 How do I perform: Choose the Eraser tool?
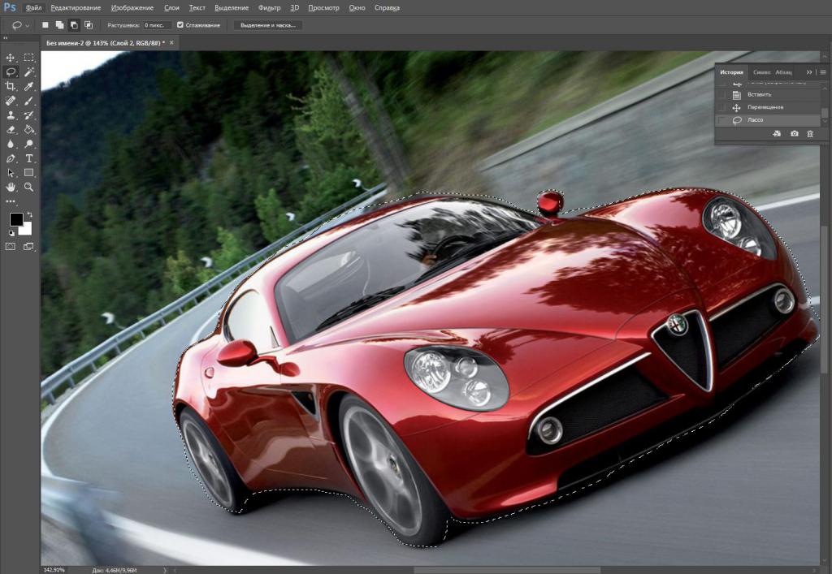[11, 129]
